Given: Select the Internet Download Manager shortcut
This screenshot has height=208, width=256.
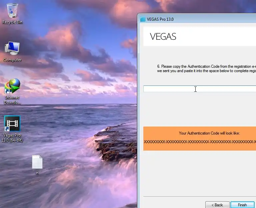Looking at the screenshot, I should 12,91.
